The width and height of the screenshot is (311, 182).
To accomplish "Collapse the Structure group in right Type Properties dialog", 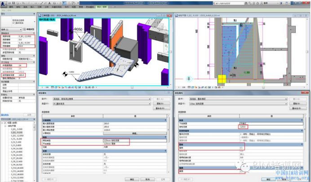I will tap(302, 120).
